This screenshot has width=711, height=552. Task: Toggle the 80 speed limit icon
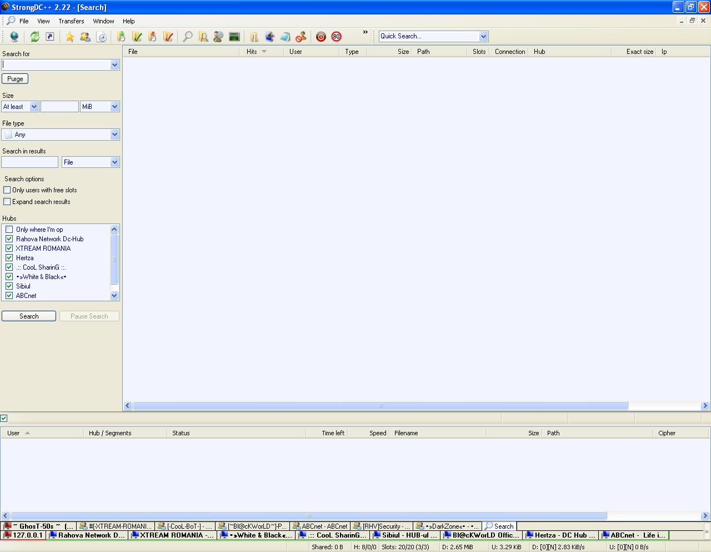coord(337,37)
